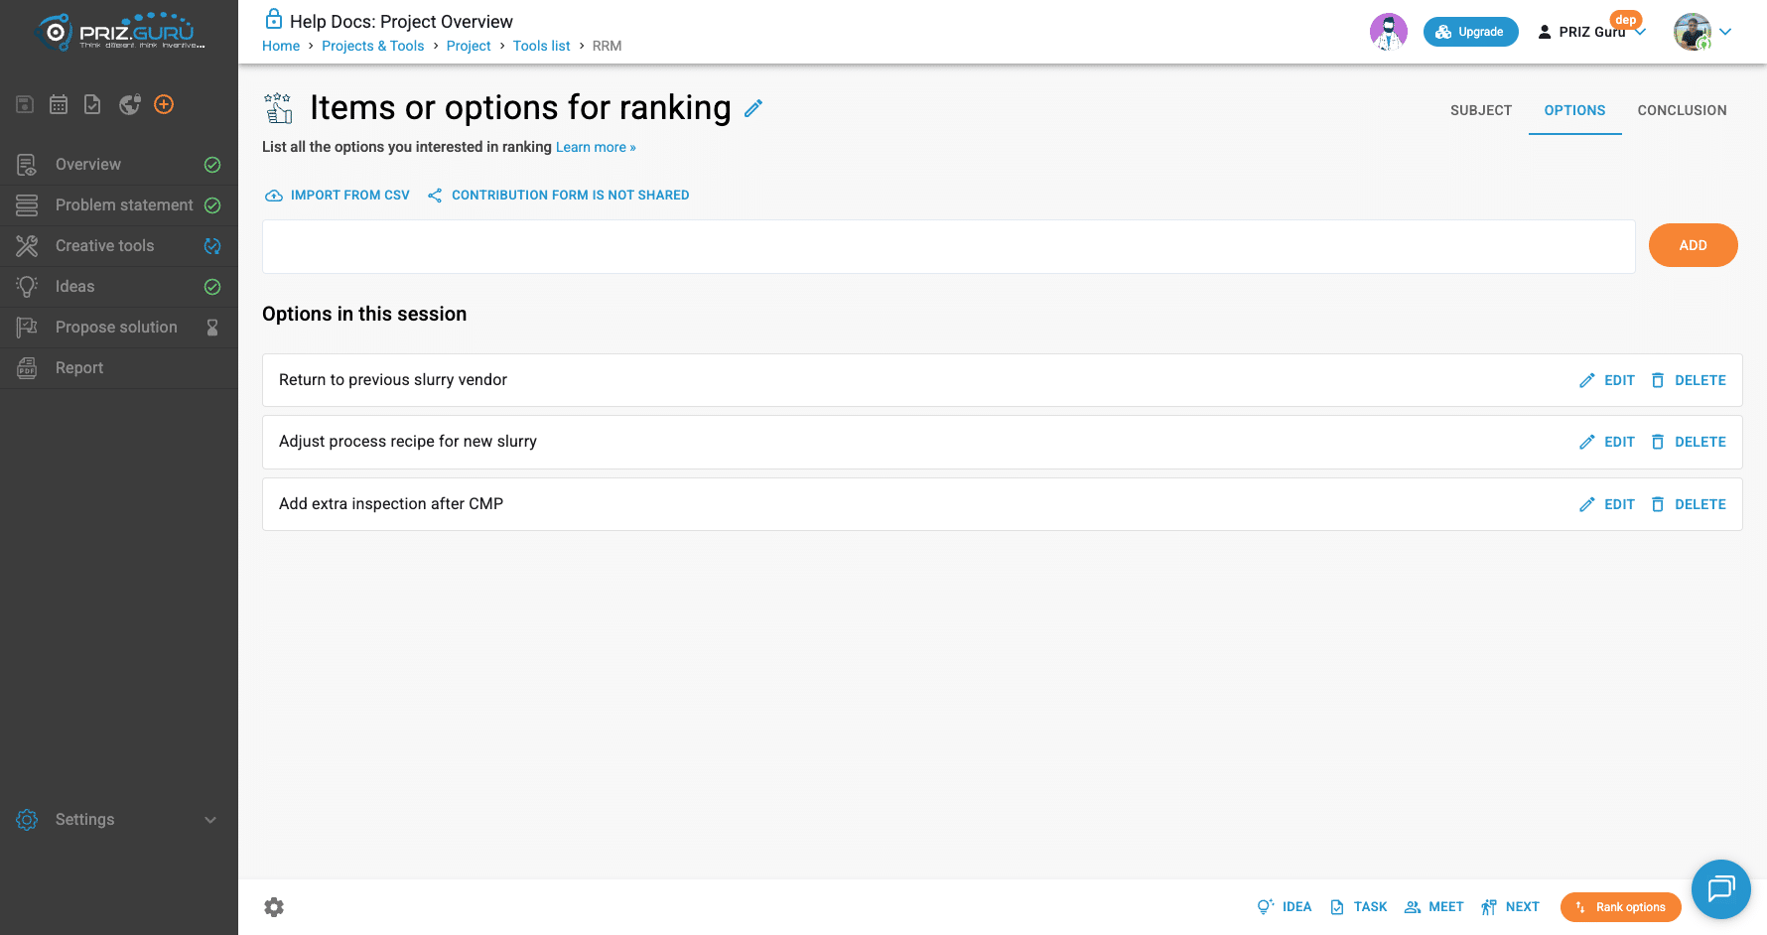Switch to the SUBJECT tab
The width and height of the screenshot is (1767, 935).
pos(1481,110)
